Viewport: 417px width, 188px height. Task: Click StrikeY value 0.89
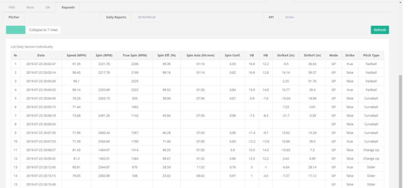pos(312,158)
